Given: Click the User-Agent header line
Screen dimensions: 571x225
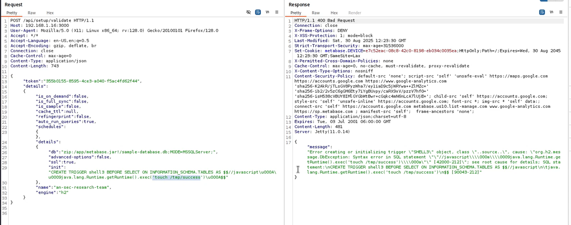Looking at the screenshot, I should [x=114, y=31].
